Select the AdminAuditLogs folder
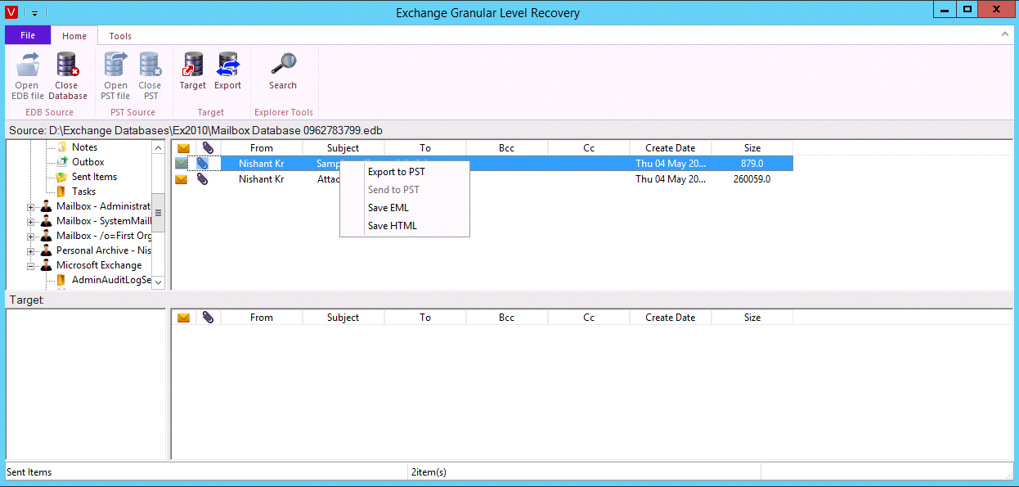This screenshot has width=1019, height=487. point(112,280)
